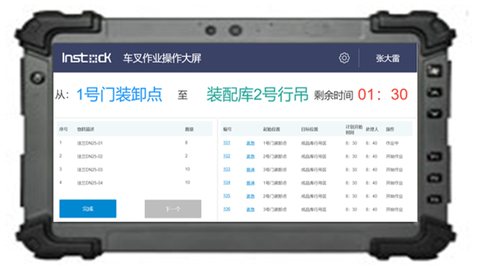Image resolution: width=486 pixels, height=270 pixels.
Task: Click the title 车叉作业操作大屏
Action: 162,58
